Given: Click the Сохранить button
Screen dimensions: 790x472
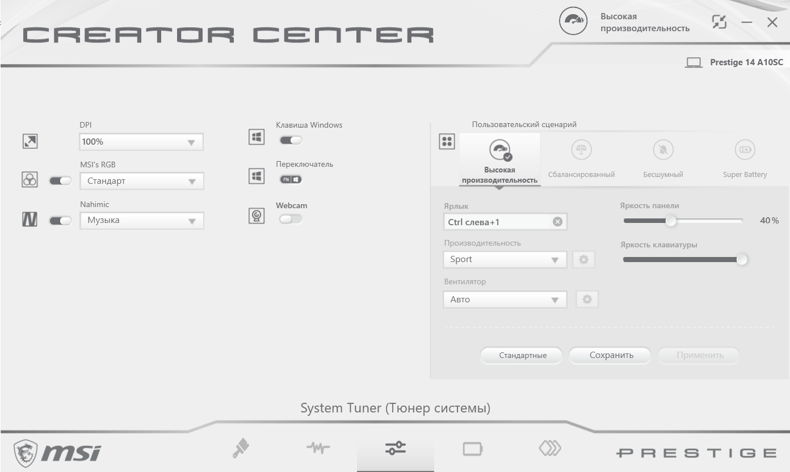Looking at the screenshot, I should (x=611, y=356).
